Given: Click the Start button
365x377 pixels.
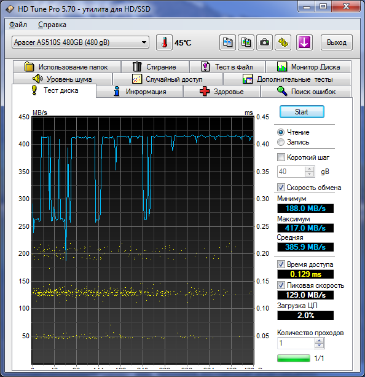Looking at the screenshot, I should pyautogui.click(x=302, y=112).
